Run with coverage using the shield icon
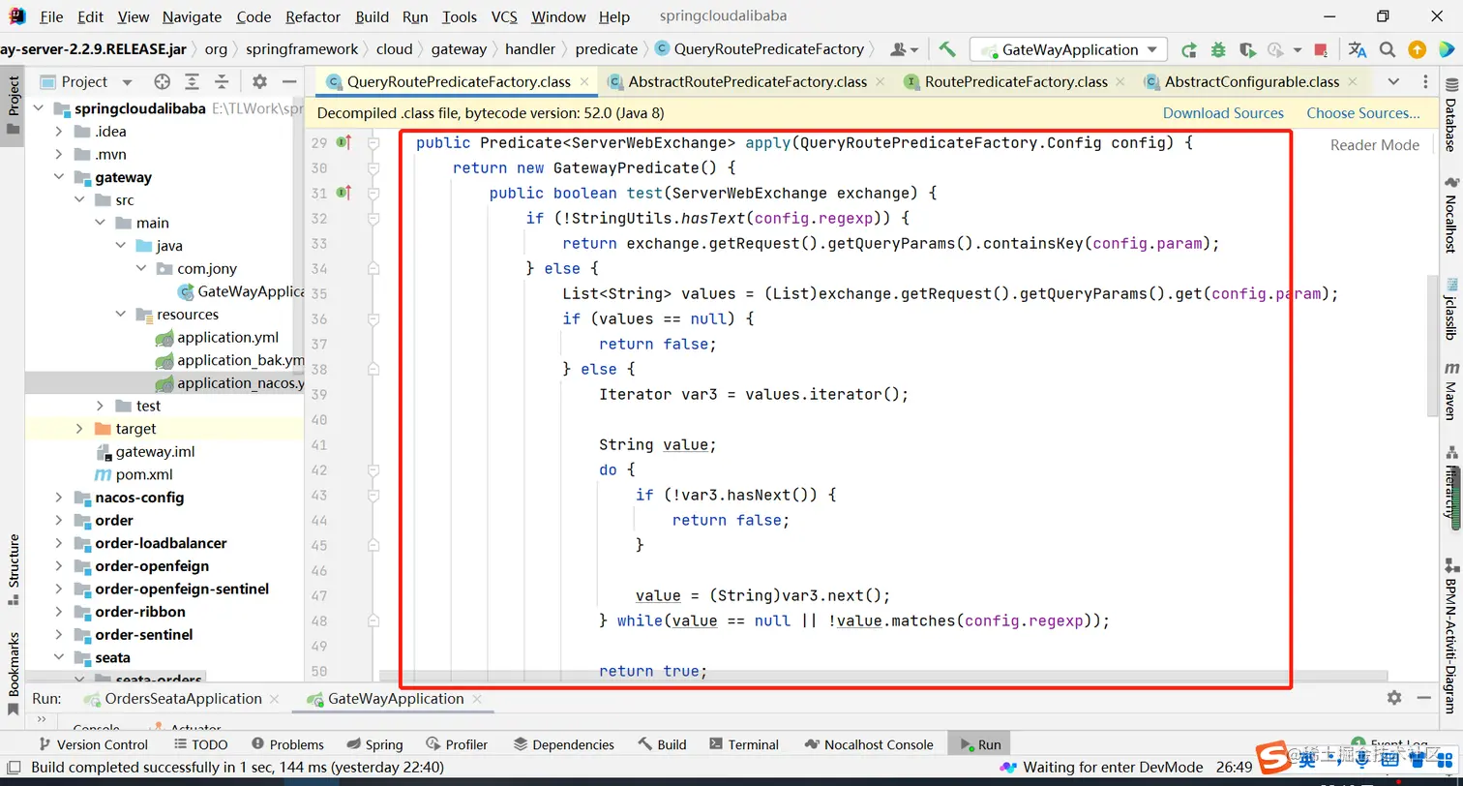This screenshot has width=1463, height=786. tap(1247, 49)
